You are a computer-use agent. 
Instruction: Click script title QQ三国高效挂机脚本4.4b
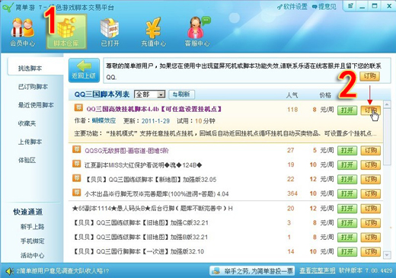[154, 109]
